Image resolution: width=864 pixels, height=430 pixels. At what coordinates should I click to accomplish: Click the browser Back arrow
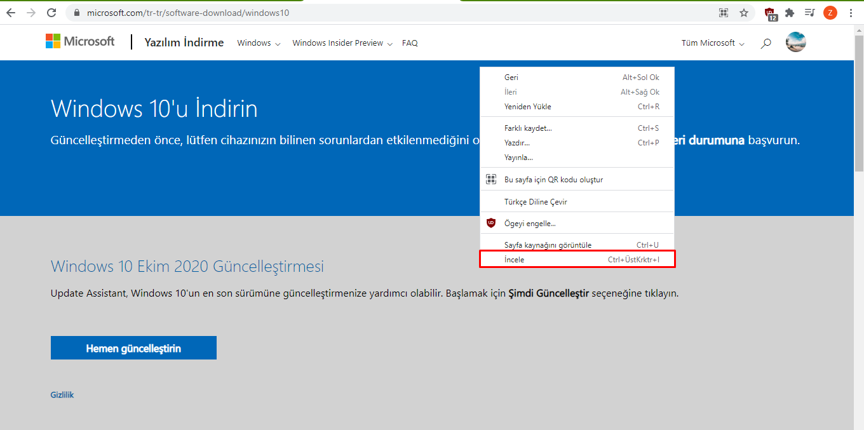tap(11, 13)
